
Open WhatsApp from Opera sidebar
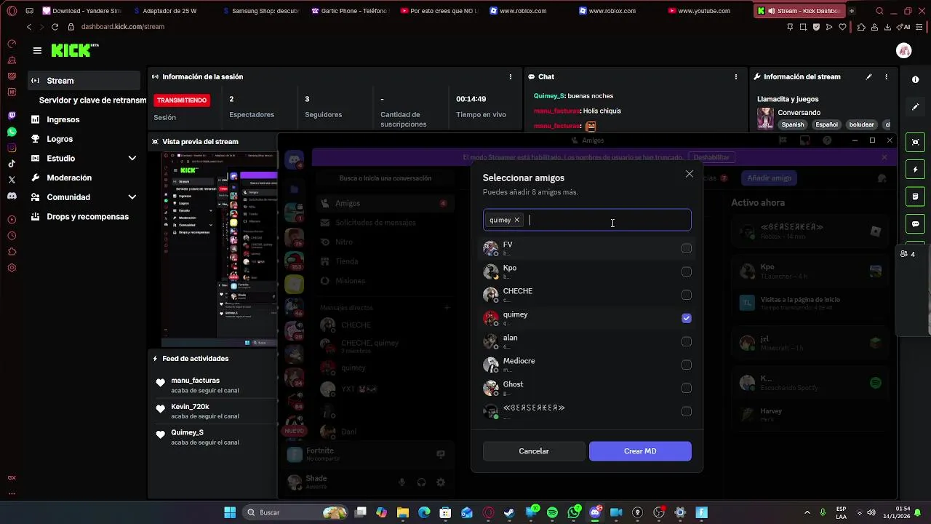click(x=12, y=132)
